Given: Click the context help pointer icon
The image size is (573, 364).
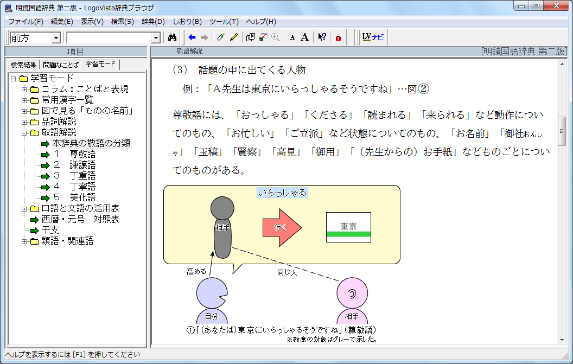Looking at the screenshot, I should (x=322, y=37).
